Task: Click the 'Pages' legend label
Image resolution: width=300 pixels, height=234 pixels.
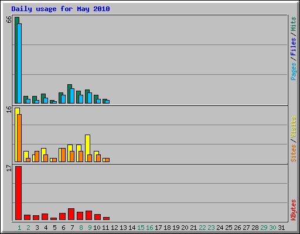Action: click(293, 71)
